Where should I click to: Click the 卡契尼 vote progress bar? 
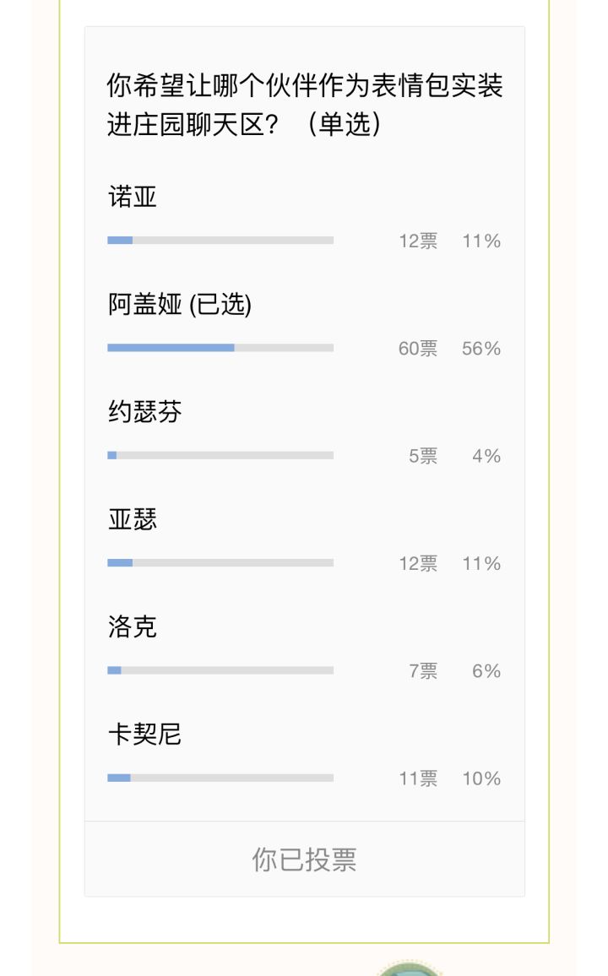coord(220,778)
